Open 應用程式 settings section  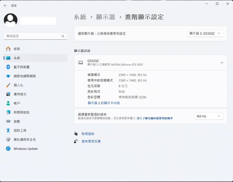(x=35, y=94)
